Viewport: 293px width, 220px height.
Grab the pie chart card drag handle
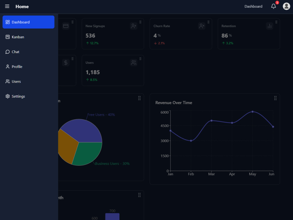[x=139, y=98]
